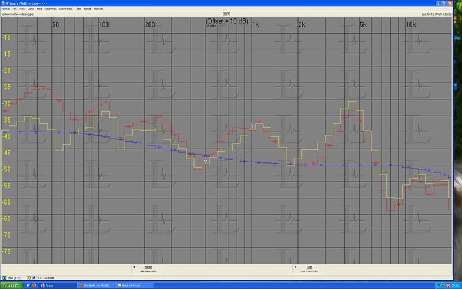Click the plot file name label
Image resolution: width=462 pixels, height=289 pixels.
(18, 14)
